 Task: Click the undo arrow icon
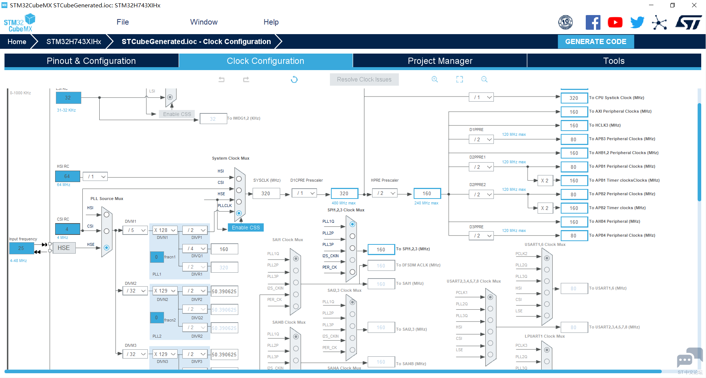tap(221, 79)
